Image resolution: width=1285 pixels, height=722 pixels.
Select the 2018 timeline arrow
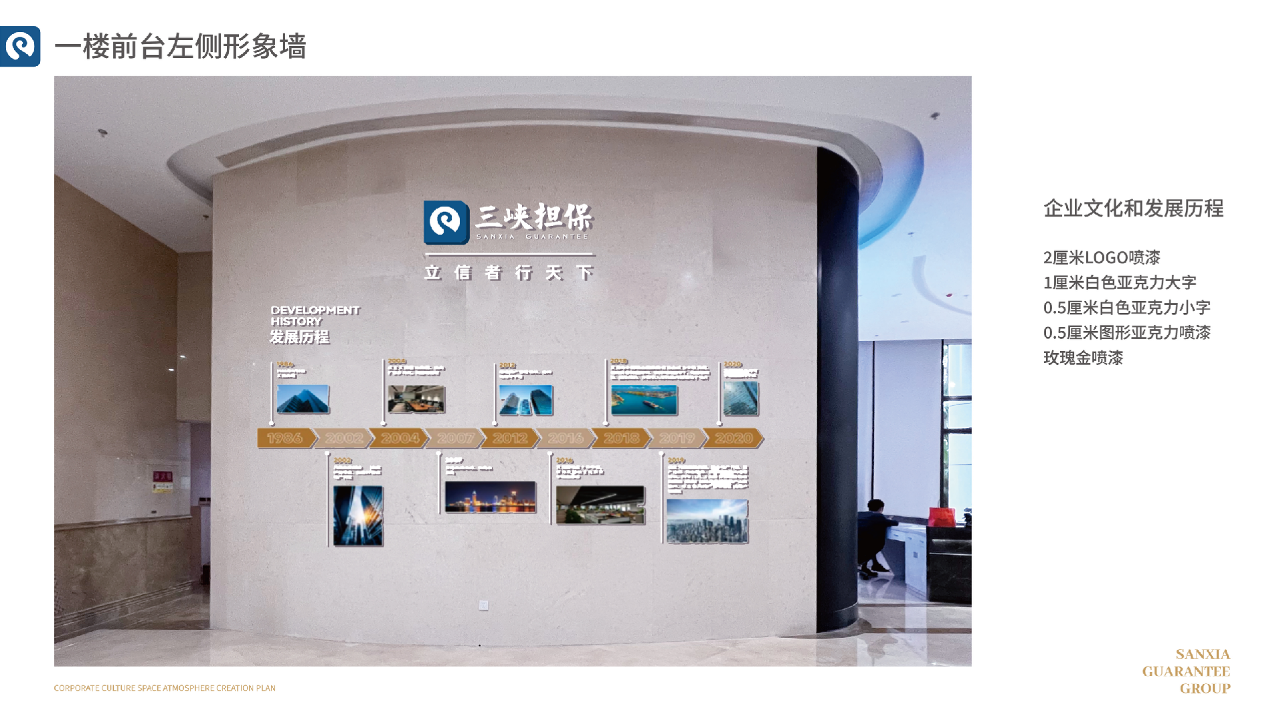coord(621,439)
